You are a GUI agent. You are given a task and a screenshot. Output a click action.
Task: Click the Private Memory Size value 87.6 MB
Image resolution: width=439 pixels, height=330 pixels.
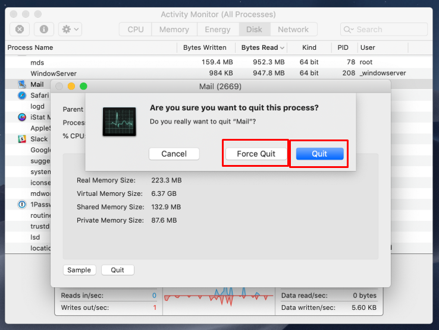[x=164, y=220]
